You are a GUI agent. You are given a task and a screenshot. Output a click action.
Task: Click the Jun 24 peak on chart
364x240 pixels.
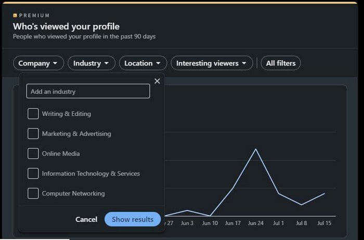click(256, 149)
